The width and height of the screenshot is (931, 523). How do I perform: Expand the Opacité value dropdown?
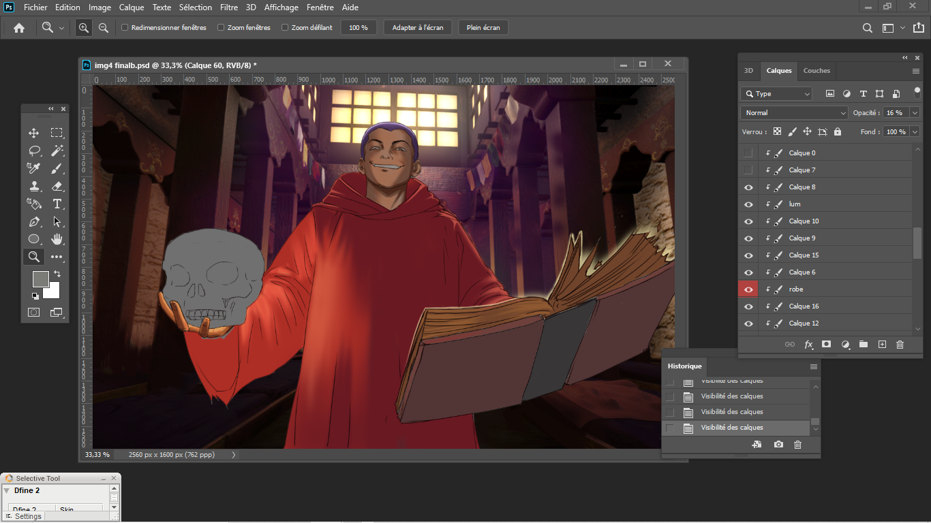(915, 113)
